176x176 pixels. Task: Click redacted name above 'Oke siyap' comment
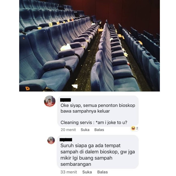coord(66,100)
